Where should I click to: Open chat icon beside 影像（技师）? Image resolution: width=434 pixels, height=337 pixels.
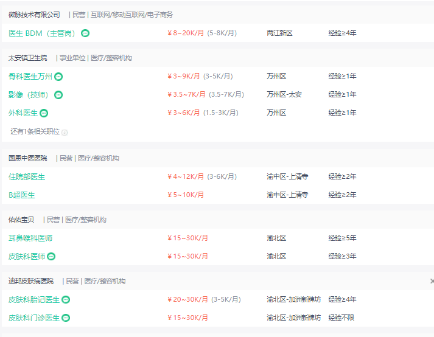pyautogui.click(x=58, y=95)
